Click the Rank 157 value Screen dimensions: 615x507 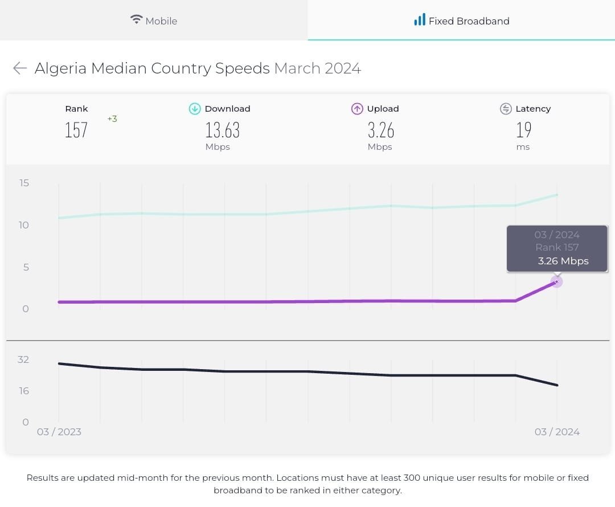pos(76,130)
